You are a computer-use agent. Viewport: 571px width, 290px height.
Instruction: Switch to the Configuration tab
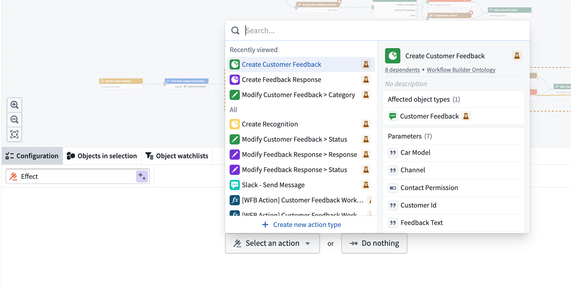point(32,156)
